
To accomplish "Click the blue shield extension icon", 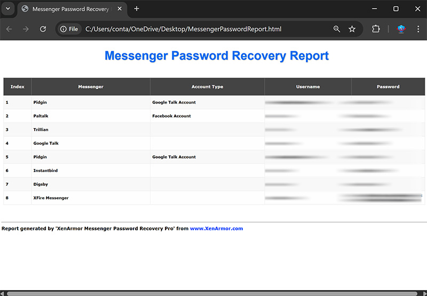I will [401, 29].
